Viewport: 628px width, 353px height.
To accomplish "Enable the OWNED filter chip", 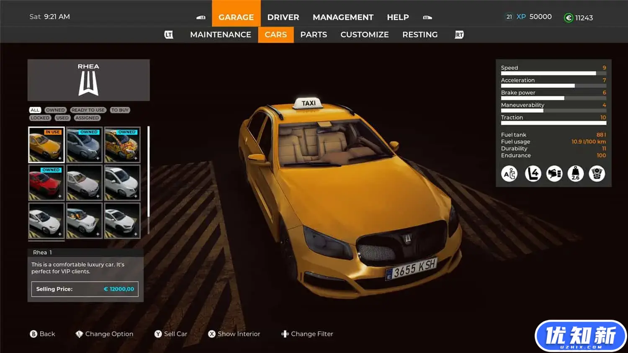I will coord(55,110).
